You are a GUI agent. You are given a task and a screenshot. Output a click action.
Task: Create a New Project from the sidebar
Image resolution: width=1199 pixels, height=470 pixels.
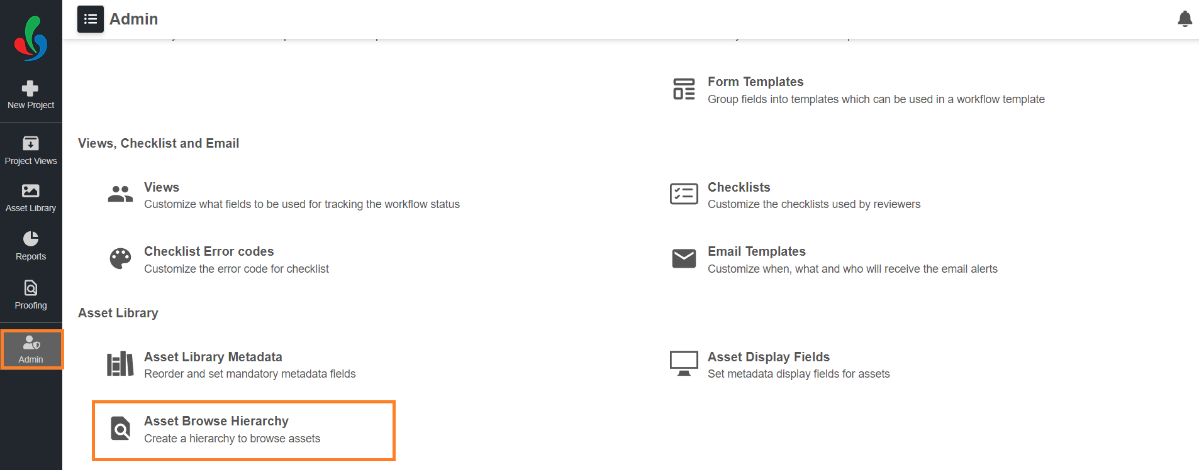[31, 95]
